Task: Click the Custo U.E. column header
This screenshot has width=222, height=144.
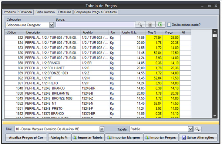Action: click(133, 32)
